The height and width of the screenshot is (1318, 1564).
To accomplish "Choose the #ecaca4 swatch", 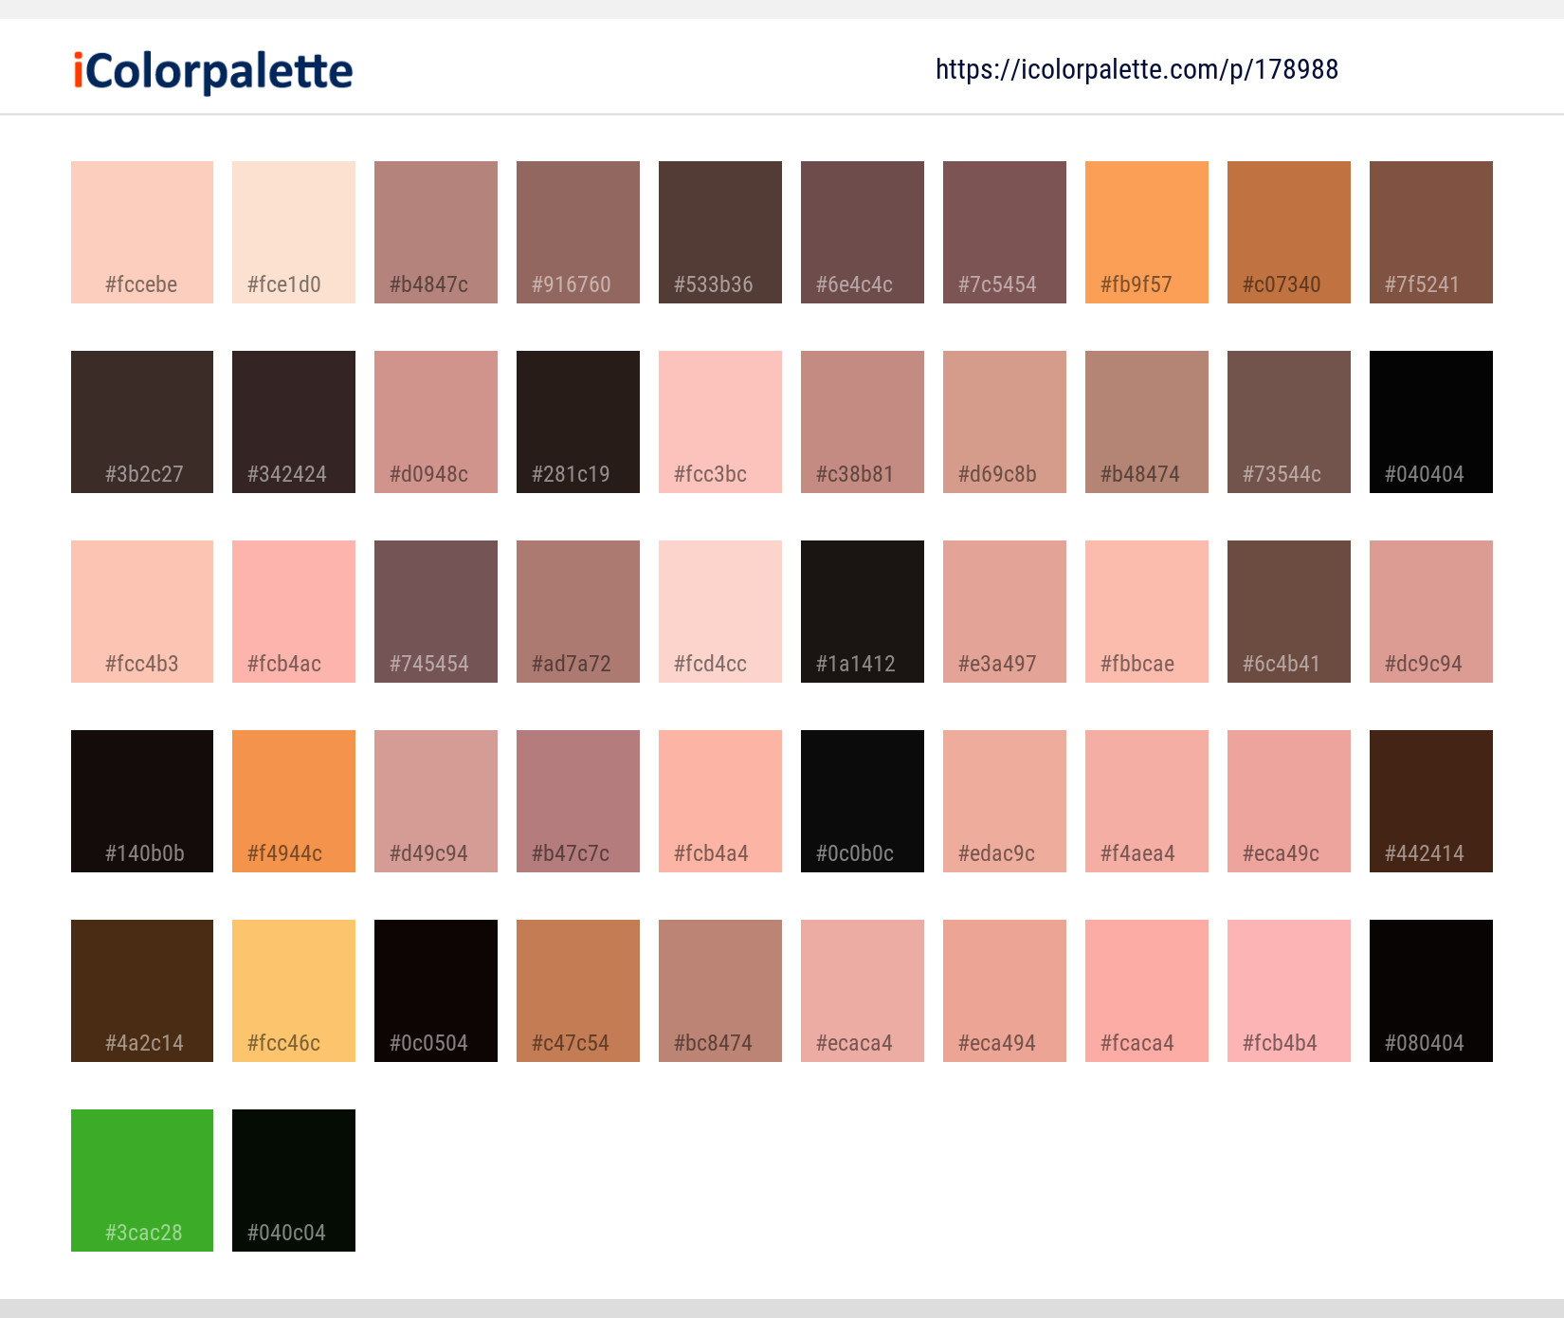I will (863, 991).
